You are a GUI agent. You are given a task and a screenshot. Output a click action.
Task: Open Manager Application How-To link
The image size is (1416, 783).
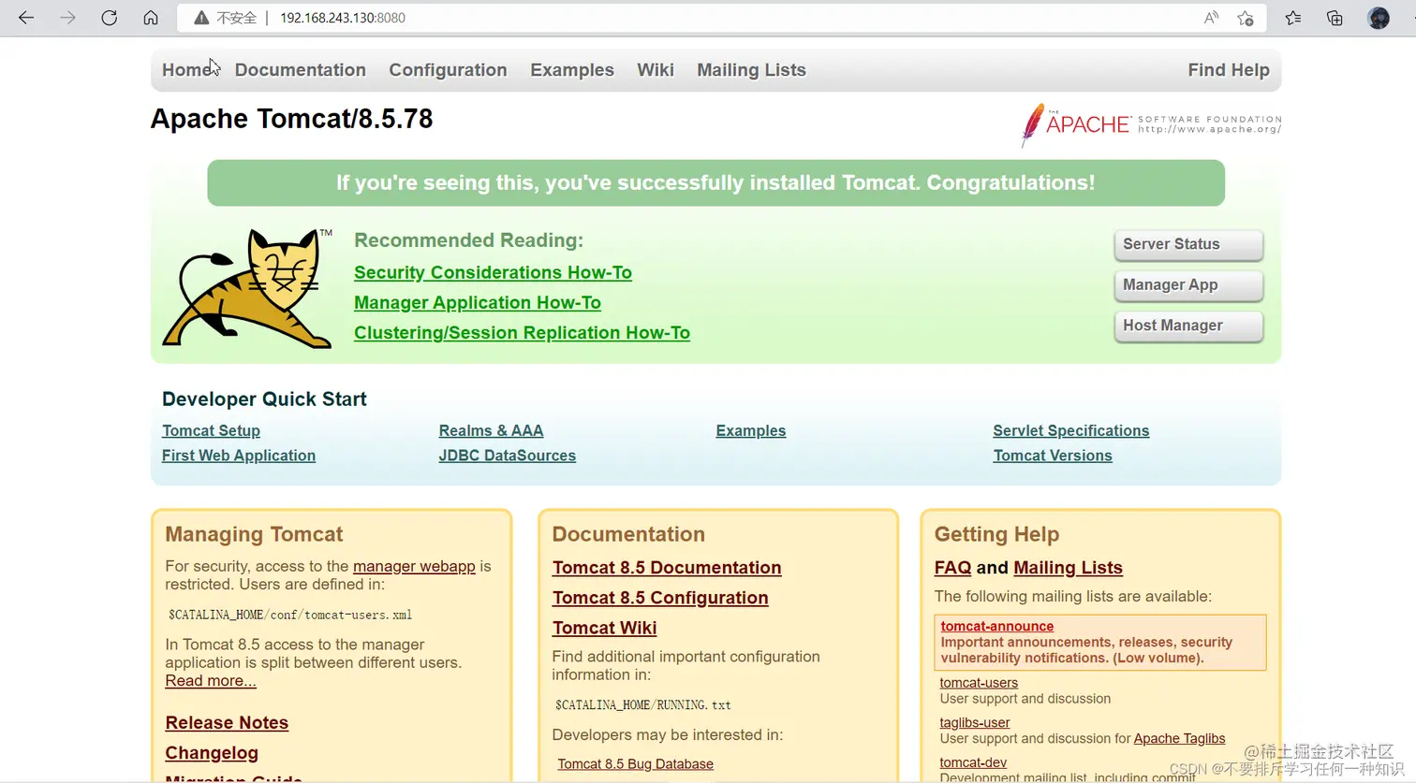478,302
